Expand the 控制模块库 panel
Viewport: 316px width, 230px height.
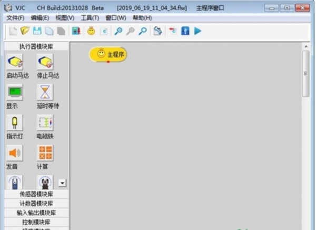(36, 222)
